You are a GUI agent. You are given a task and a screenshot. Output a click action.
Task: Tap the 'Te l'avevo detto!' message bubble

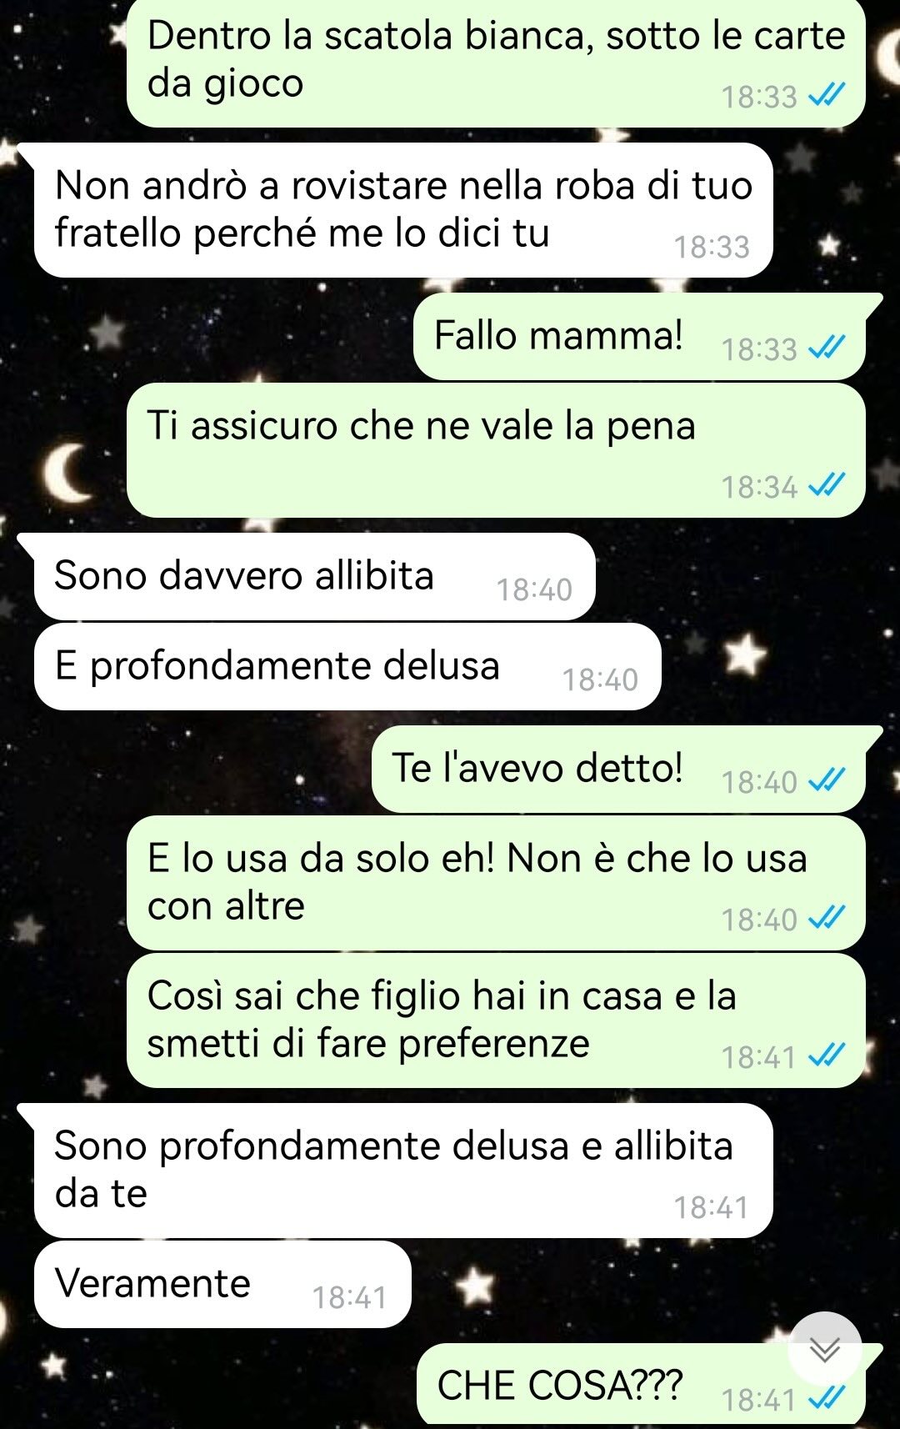pos(618,770)
